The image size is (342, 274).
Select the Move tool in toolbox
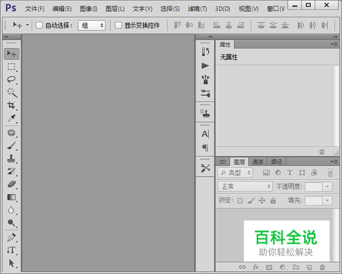(11, 54)
